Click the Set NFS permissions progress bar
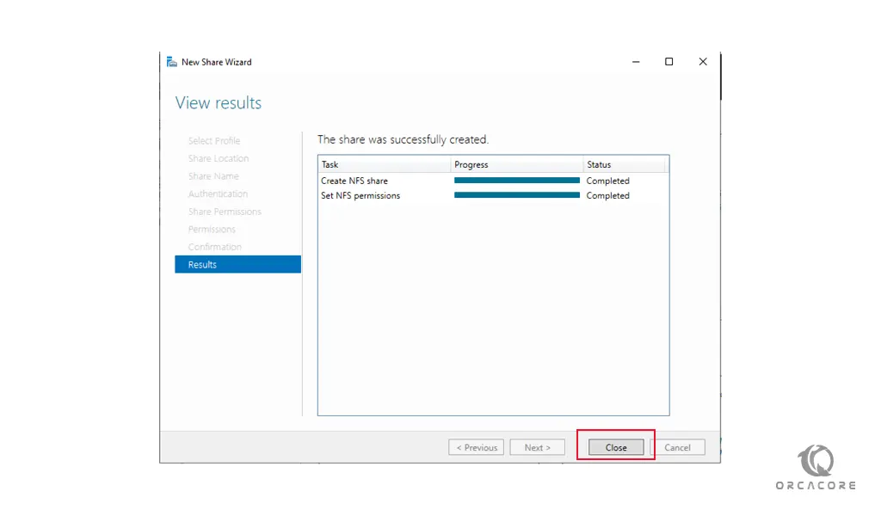This screenshot has width=881, height=516. (x=517, y=195)
